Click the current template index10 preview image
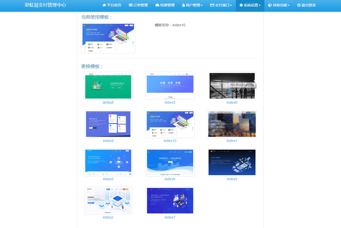 tap(108, 38)
